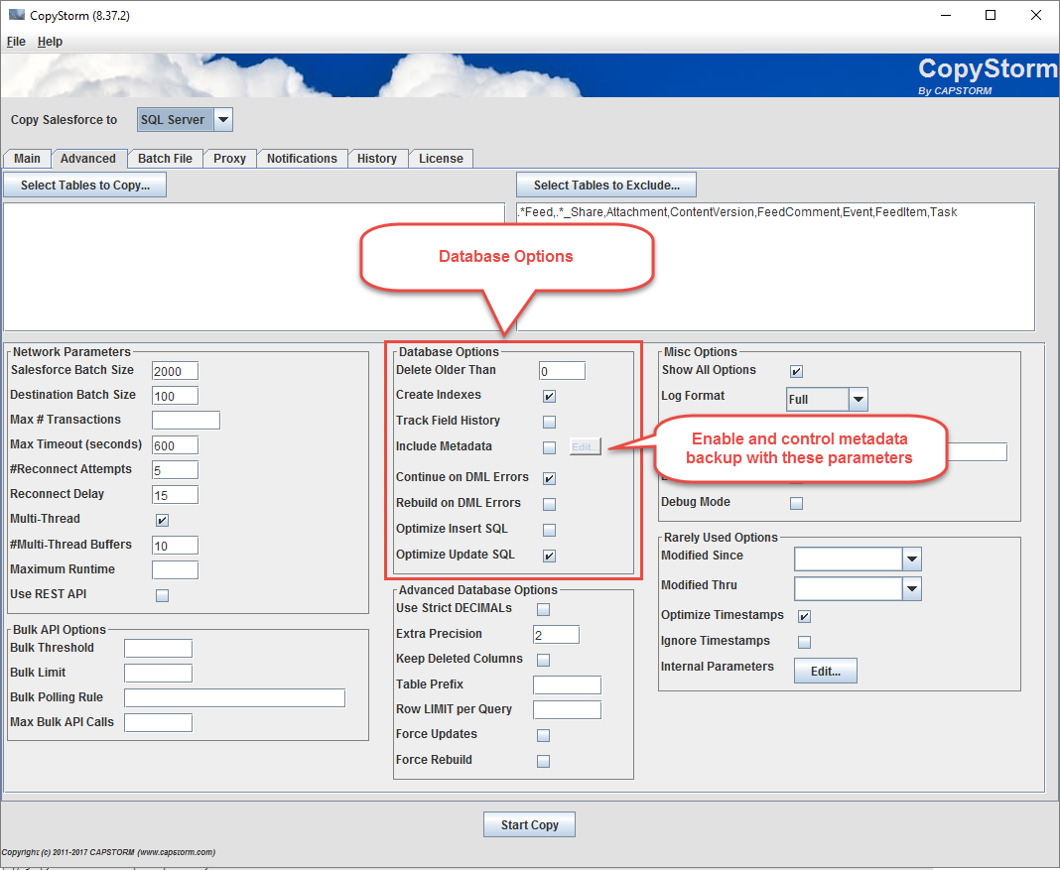Viewport: 1060px width, 870px height.
Task: Check the Force Rebuild checkbox
Action: tap(544, 761)
